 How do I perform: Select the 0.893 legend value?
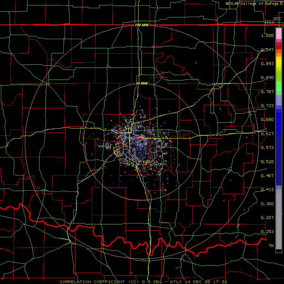click(x=267, y=63)
